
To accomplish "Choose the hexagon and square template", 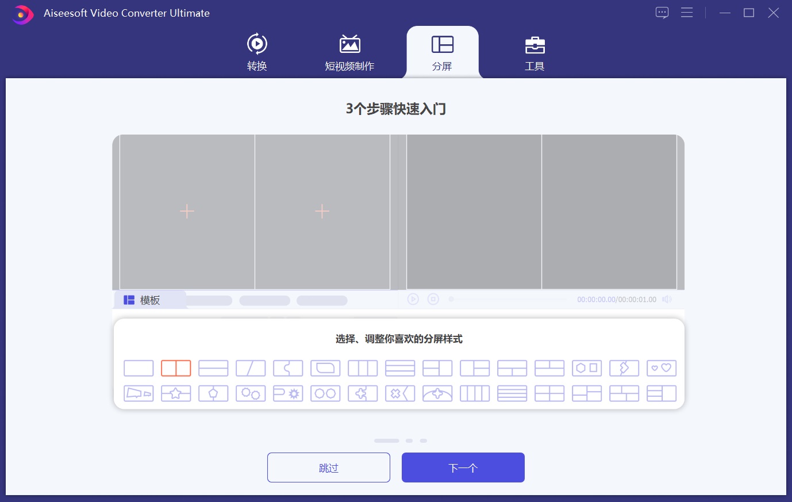I will point(587,368).
